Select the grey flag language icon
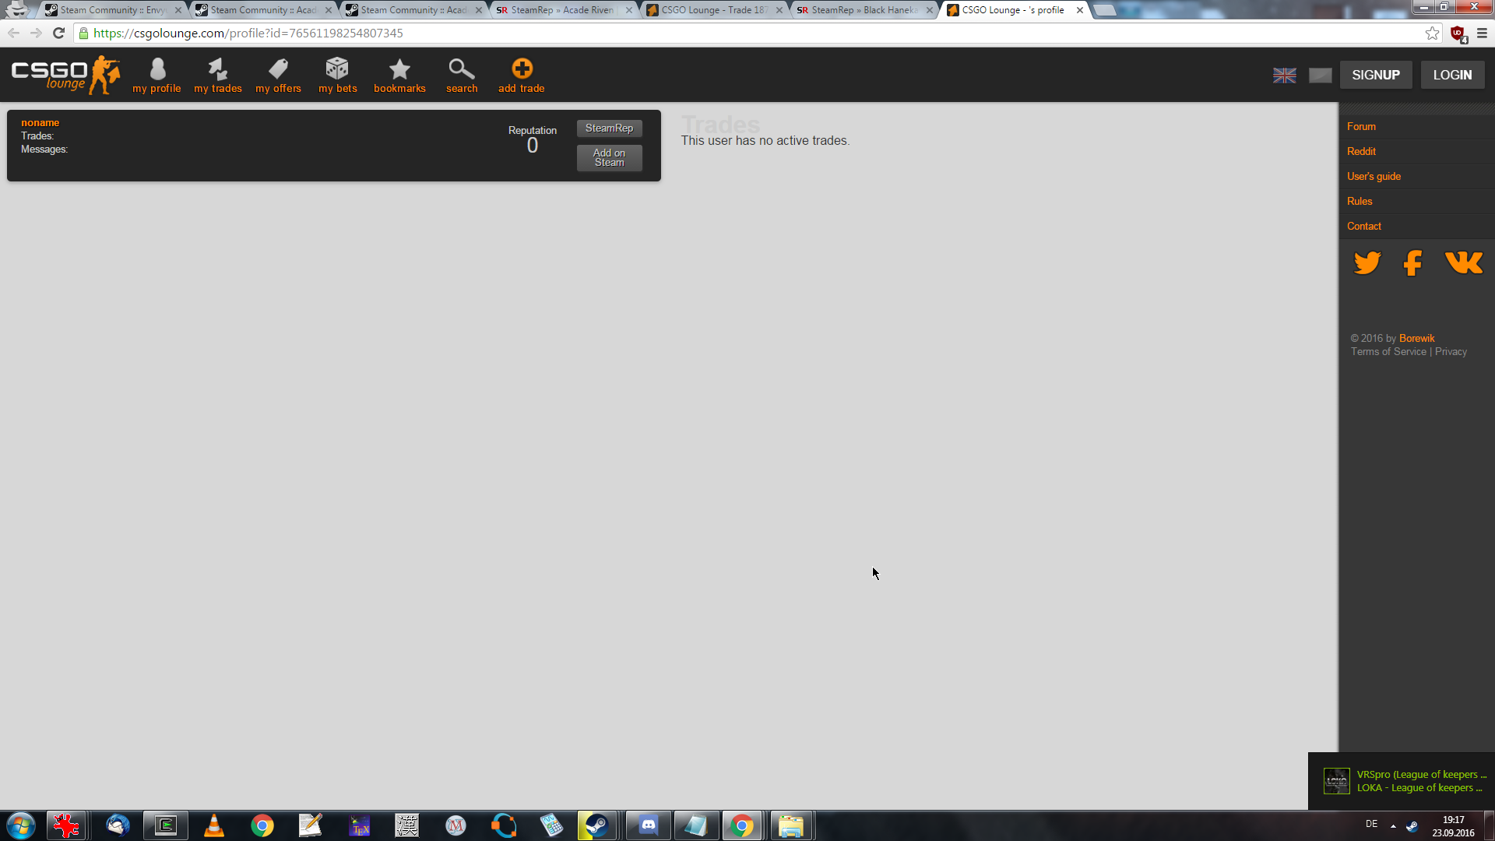The width and height of the screenshot is (1495, 841). coord(1321,76)
